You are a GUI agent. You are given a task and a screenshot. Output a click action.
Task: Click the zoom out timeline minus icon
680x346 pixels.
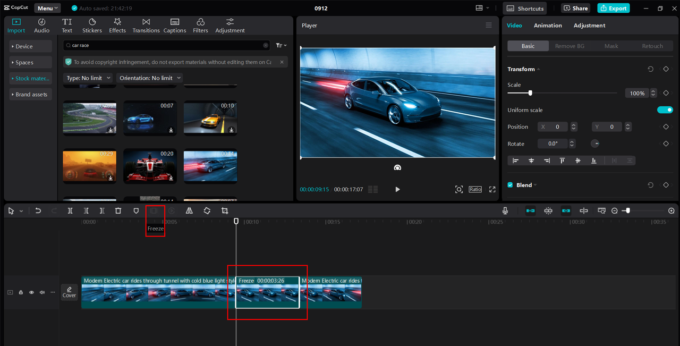(615, 211)
